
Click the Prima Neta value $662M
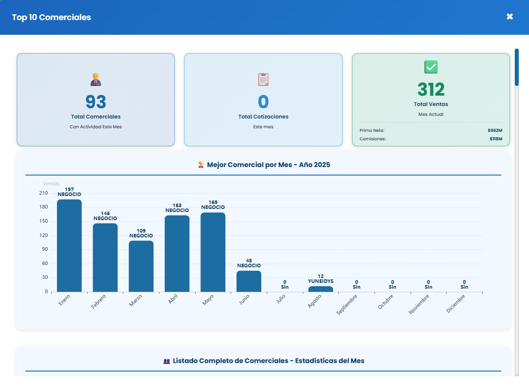click(x=495, y=130)
